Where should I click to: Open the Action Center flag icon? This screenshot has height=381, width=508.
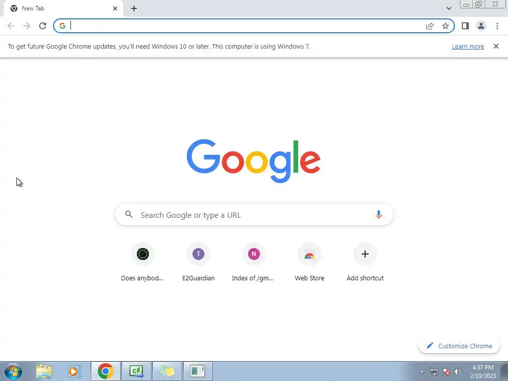(446, 372)
